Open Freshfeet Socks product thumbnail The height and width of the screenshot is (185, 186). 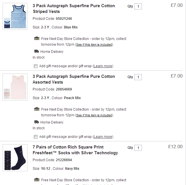tap(15, 158)
